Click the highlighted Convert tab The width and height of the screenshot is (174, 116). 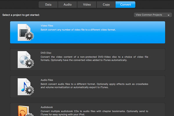125,5
